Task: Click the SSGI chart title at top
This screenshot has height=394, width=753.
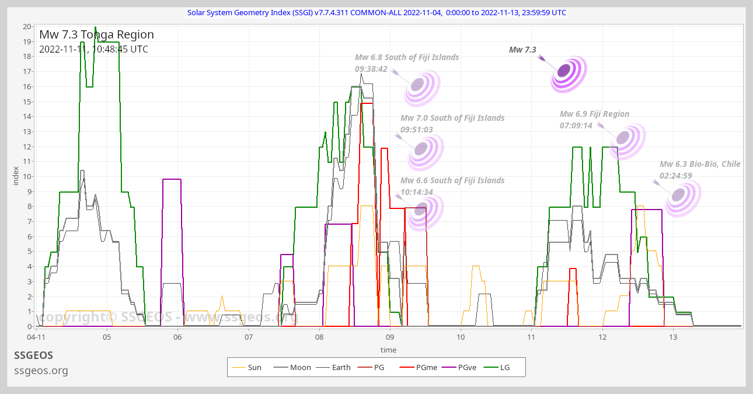Action: [376, 12]
